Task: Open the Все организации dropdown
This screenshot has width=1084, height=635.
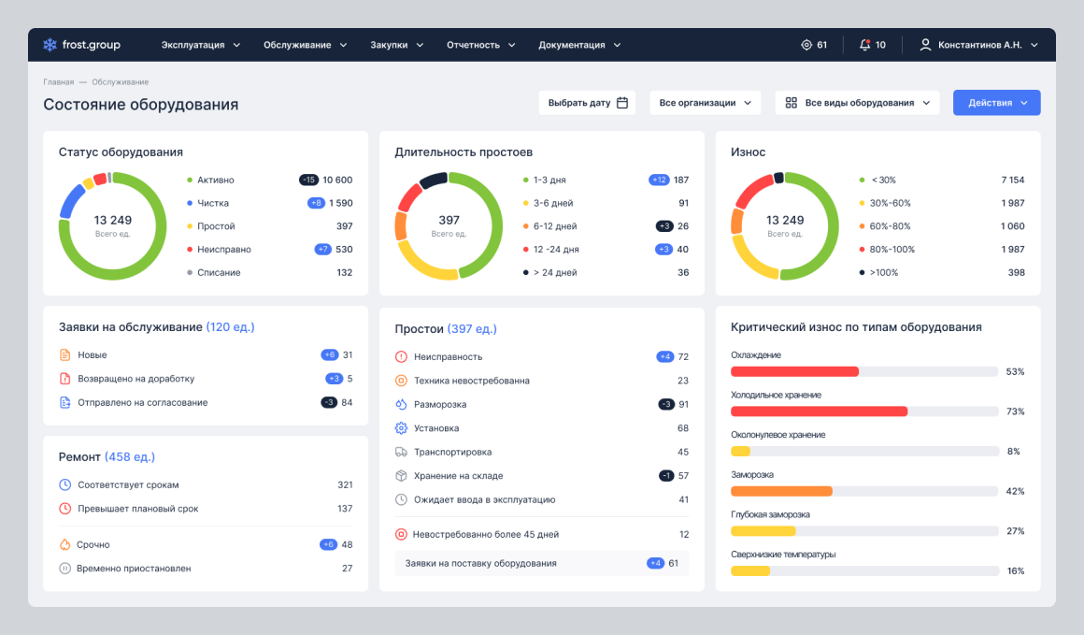Action: [706, 103]
